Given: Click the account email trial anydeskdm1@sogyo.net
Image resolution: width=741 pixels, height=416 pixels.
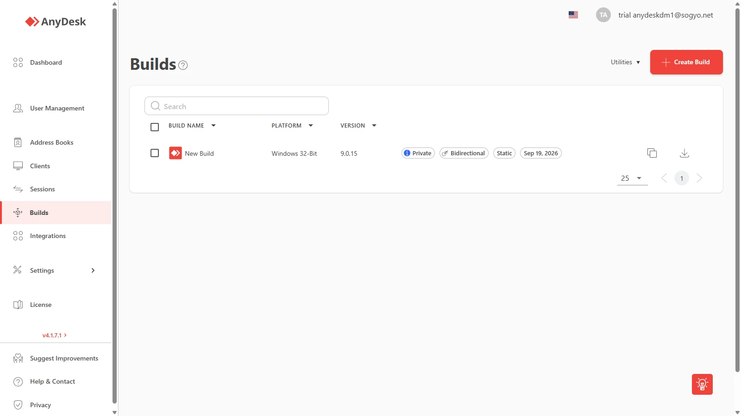Looking at the screenshot, I should [666, 15].
